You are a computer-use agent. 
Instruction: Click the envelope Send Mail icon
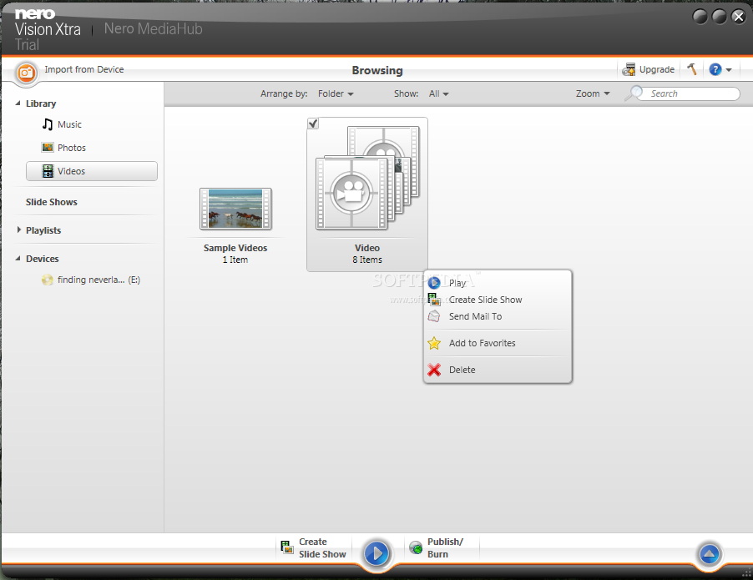[434, 316]
